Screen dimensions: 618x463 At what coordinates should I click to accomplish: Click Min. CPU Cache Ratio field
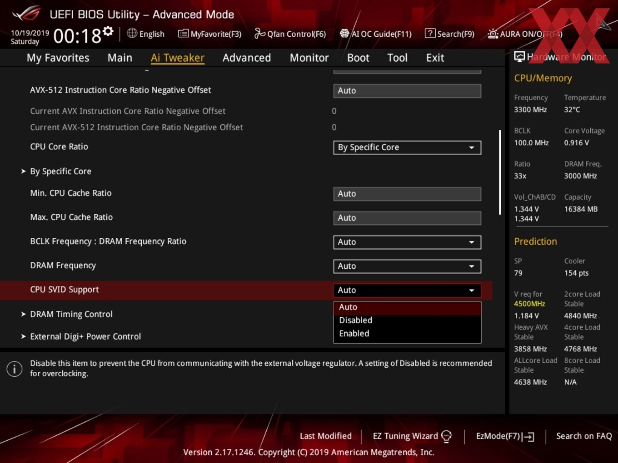coord(407,194)
